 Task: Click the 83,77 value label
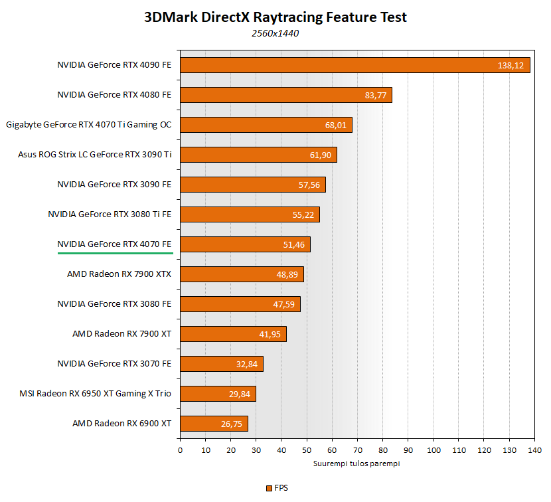tap(376, 95)
